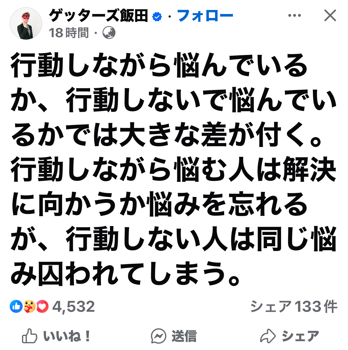Click the curved share arrow icon

[x=268, y=336]
